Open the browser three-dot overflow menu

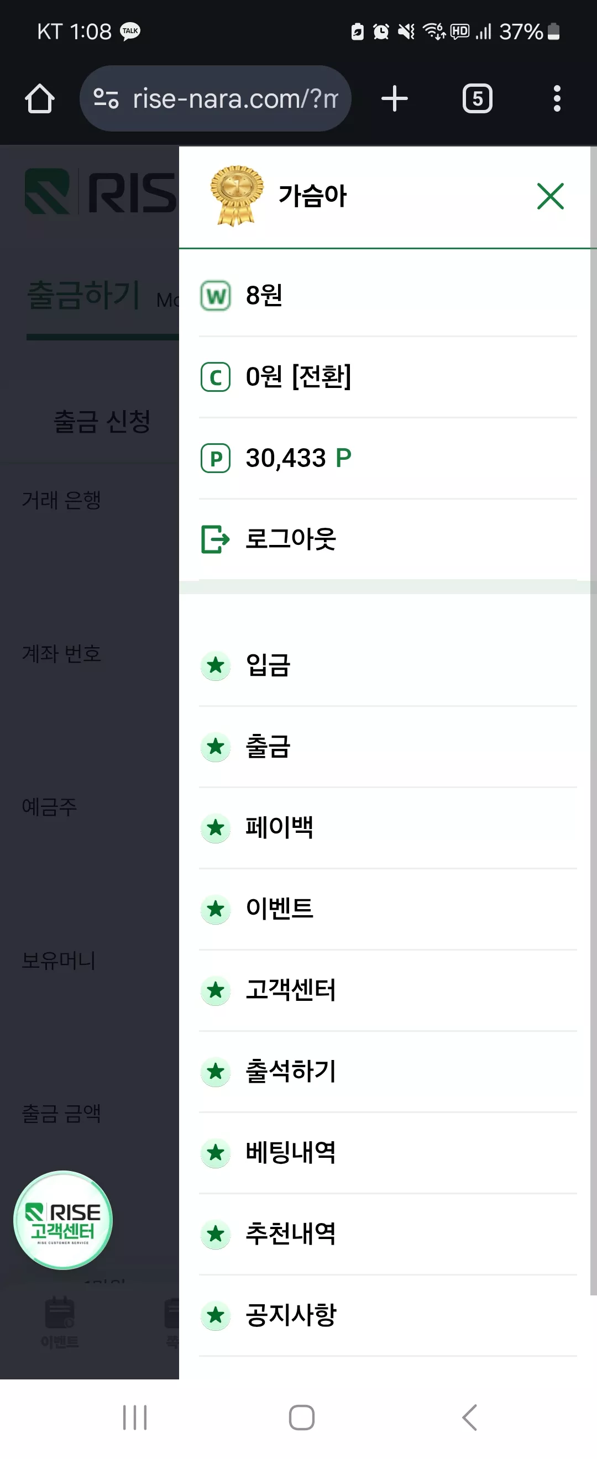click(x=557, y=98)
